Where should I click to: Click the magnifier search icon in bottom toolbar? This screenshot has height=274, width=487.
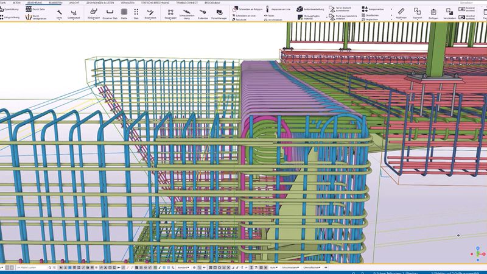click(50, 267)
